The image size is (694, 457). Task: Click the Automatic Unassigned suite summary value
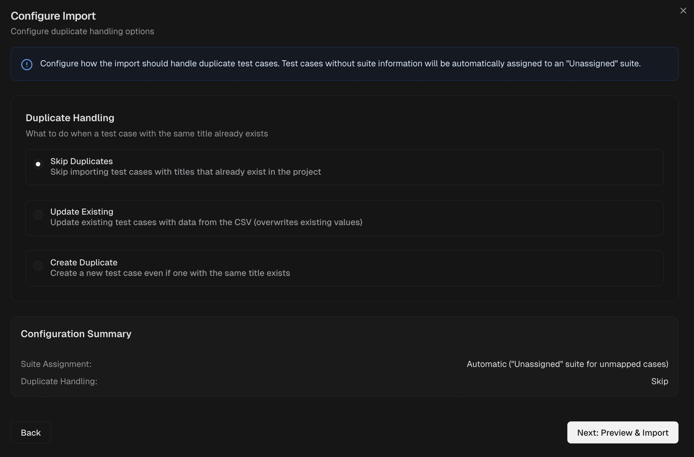click(x=567, y=364)
